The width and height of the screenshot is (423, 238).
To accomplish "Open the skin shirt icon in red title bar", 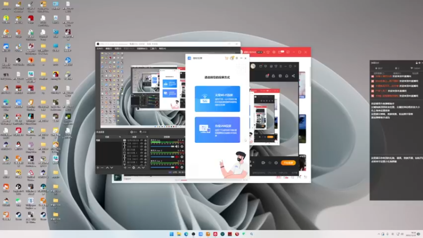I will (x=268, y=52).
